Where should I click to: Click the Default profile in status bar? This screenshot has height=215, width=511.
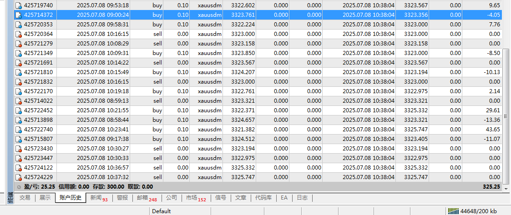pyautogui.click(x=162, y=211)
